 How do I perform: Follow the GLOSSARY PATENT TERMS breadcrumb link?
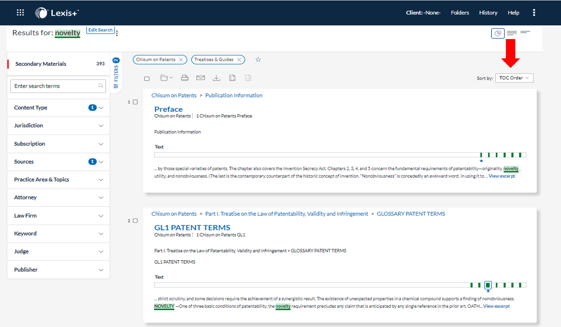click(411, 214)
